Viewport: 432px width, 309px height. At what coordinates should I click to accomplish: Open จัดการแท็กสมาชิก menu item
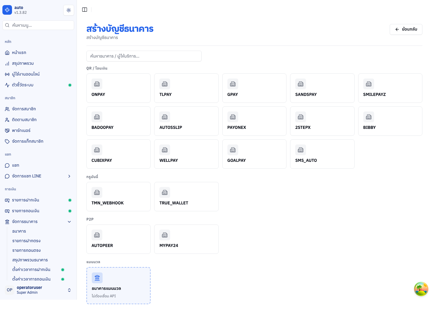pos(38,141)
